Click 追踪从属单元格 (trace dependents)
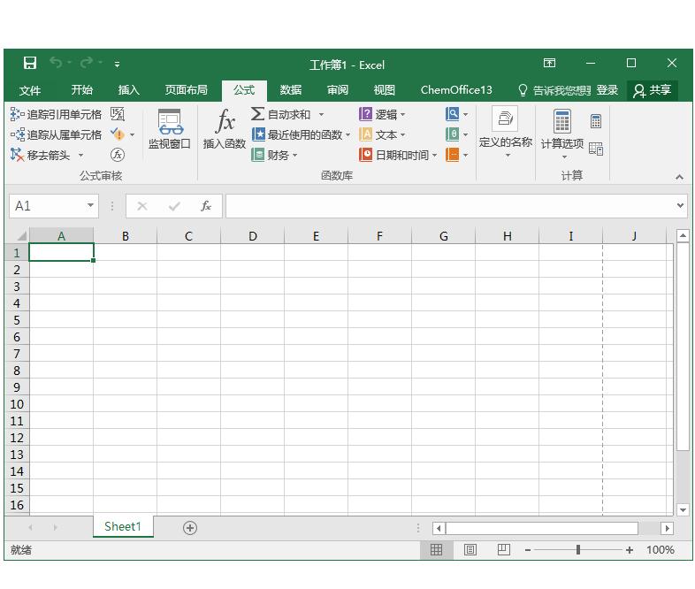The width and height of the screenshot is (695, 589). pyautogui.click(x=56, y=134)
